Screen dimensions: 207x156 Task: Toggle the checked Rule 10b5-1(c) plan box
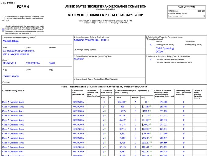[x=3, y=30]
